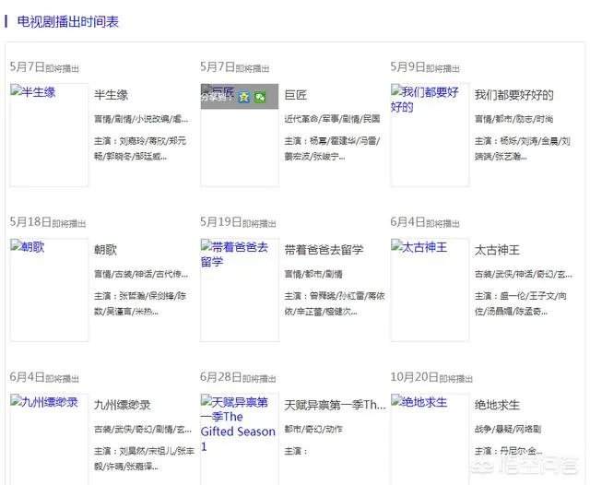Click the 5月9日 即将播出 date label
This screenshot has height=485, width=590.
click(x=425, y=67)
